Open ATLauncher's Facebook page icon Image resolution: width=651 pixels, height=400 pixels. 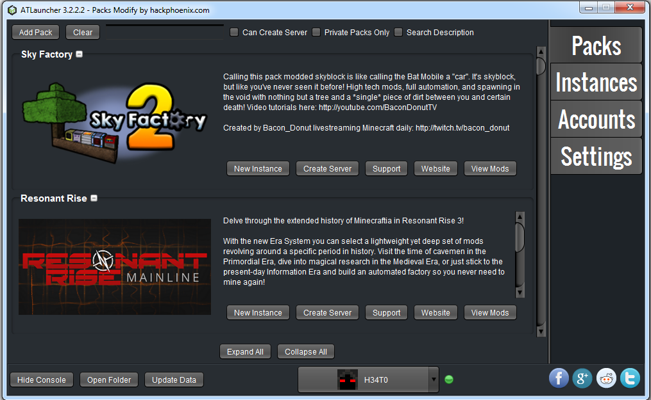pos(558,378)
